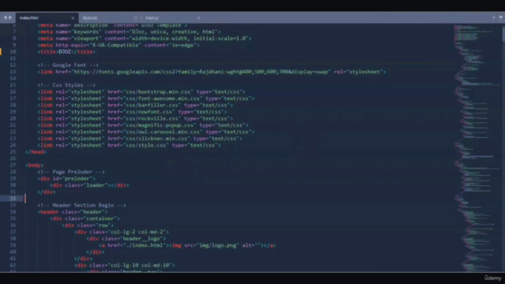Click the opening body tag
The height and width of the screenshot is (284, 505).
34,165
